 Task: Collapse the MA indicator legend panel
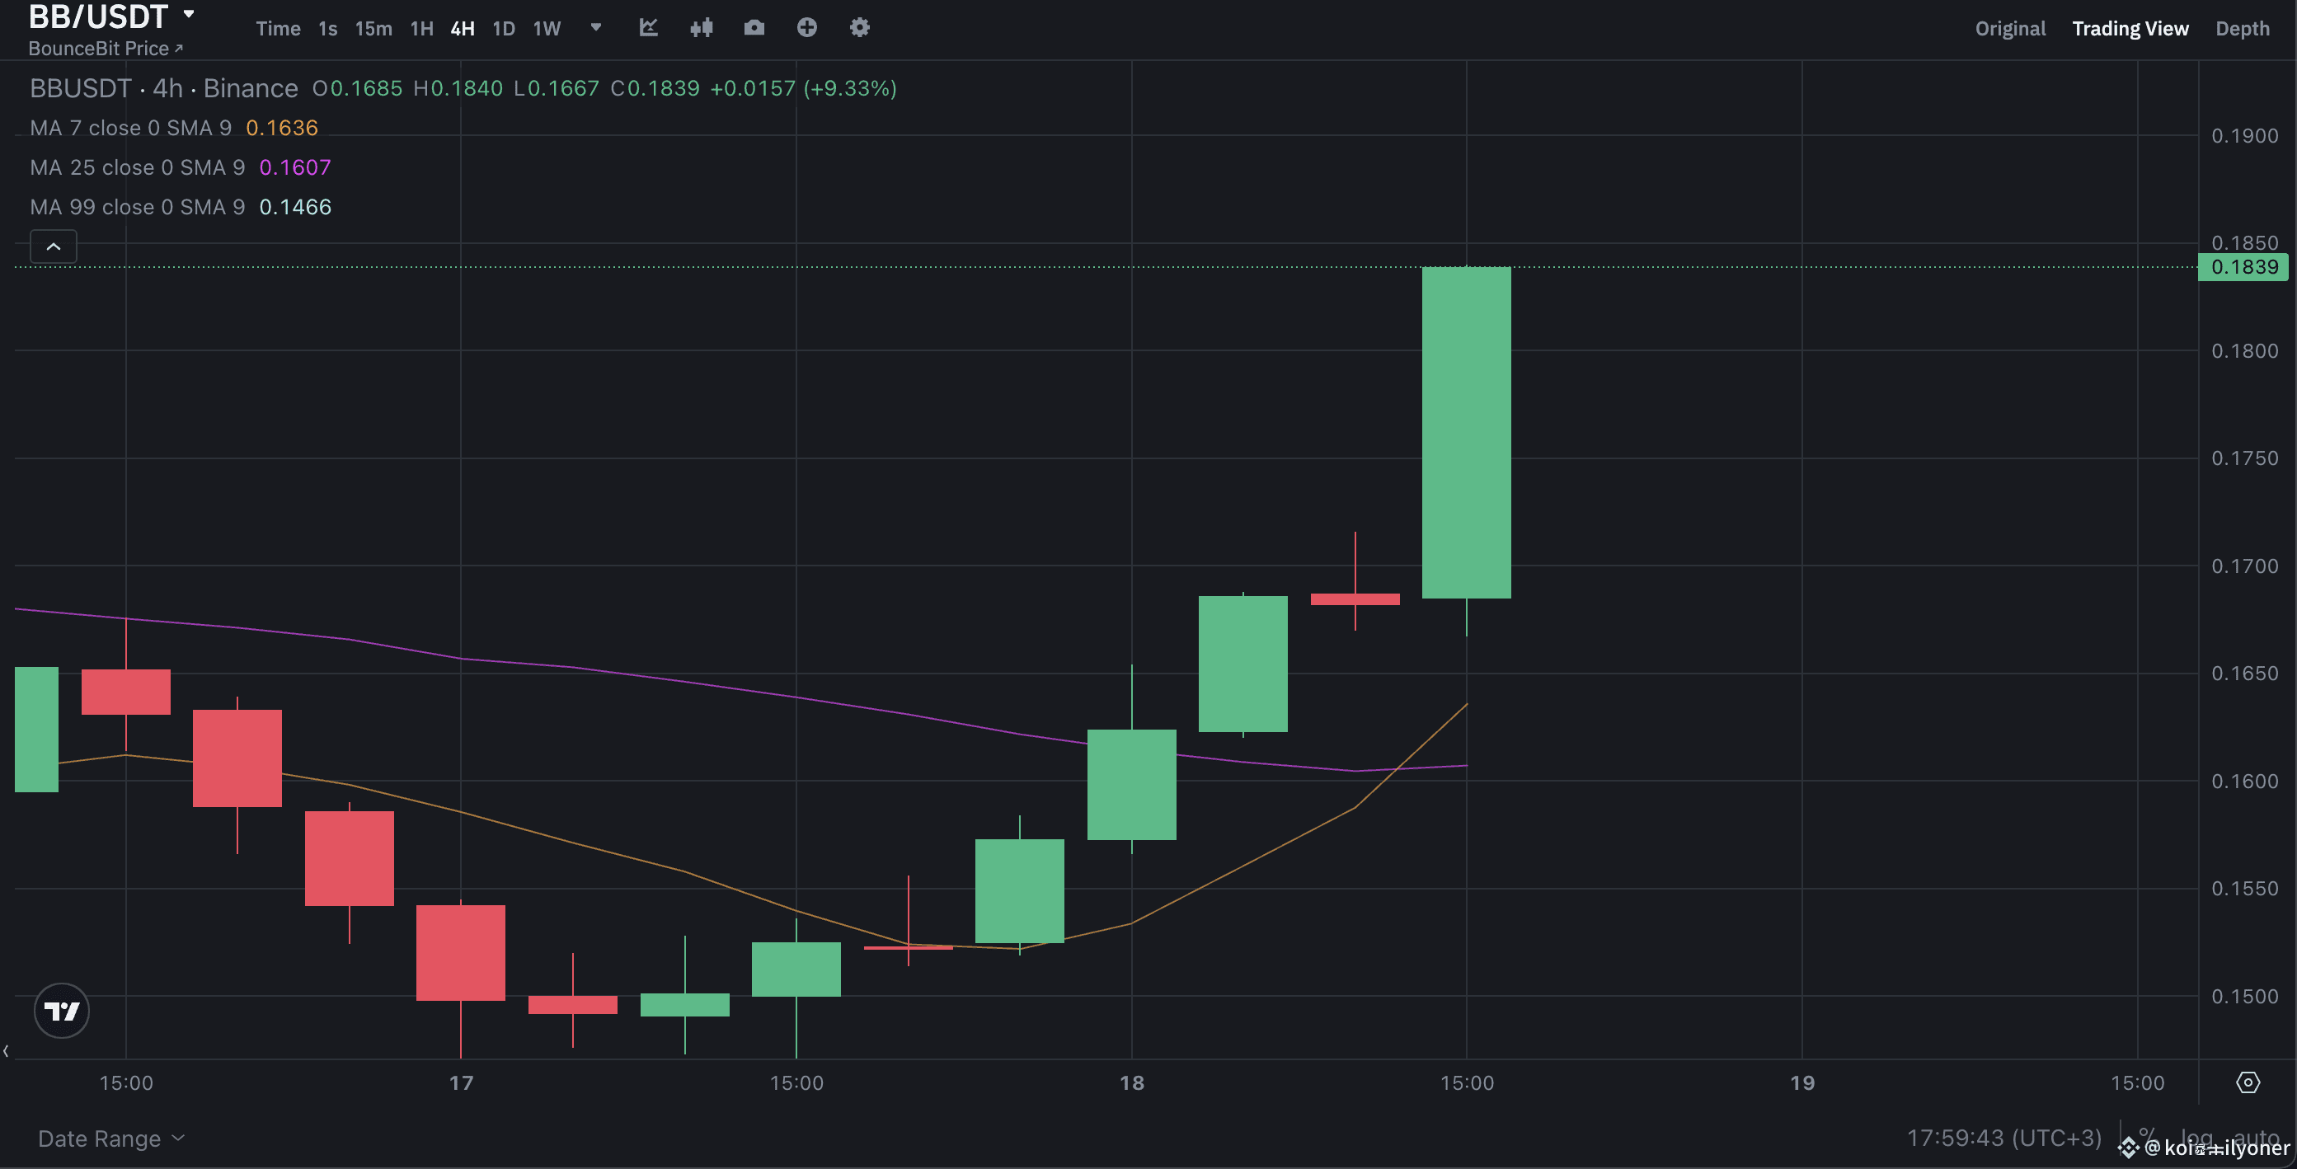pos(53,246)
